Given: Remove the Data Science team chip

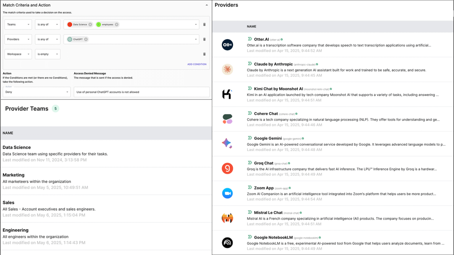Looking at the screenshot, I should coord(90,24).
